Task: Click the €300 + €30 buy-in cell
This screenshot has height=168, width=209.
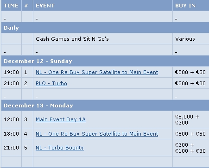Action: click(x=191, y=83)
